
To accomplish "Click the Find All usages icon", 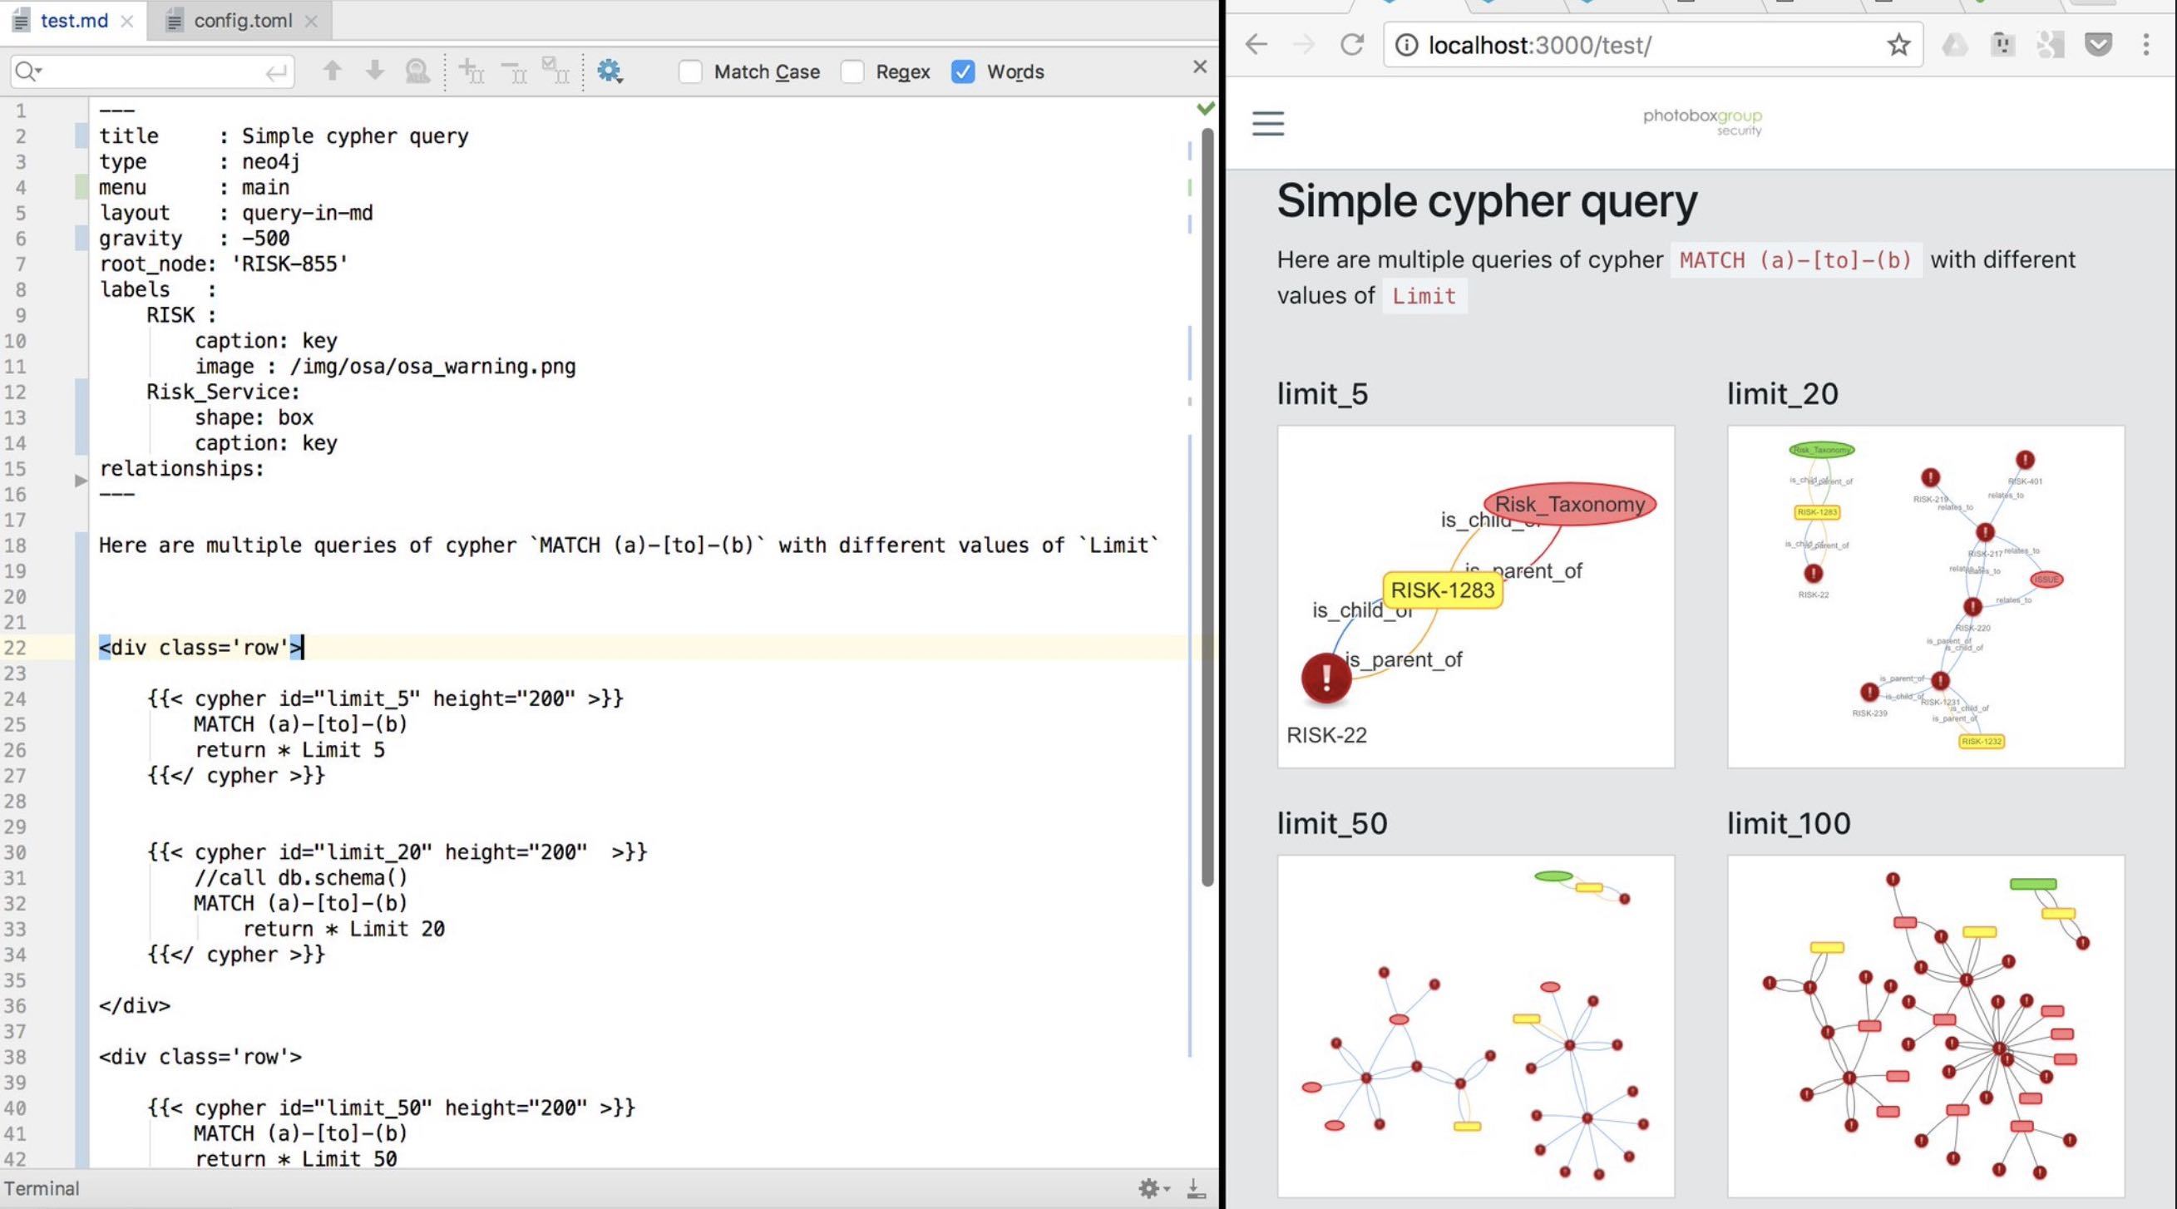I will coord(417,71).
